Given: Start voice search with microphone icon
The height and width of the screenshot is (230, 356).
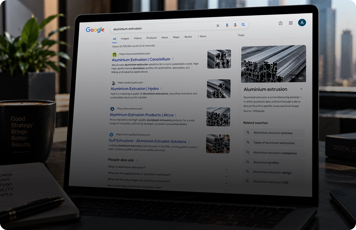Looking at the screenshot, I should tap(227, 25).
